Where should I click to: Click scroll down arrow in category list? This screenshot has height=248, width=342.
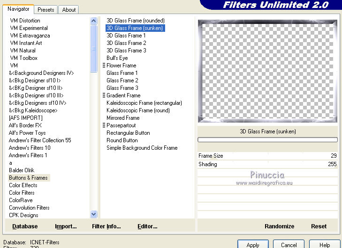click(93, 214)
